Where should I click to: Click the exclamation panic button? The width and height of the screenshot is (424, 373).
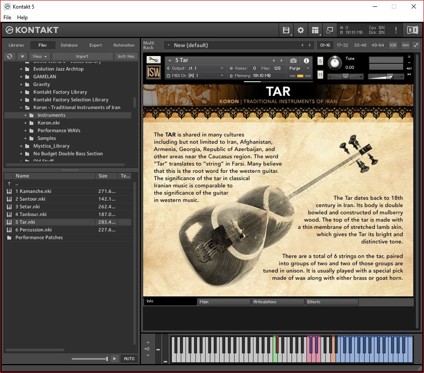click(396, 30)
